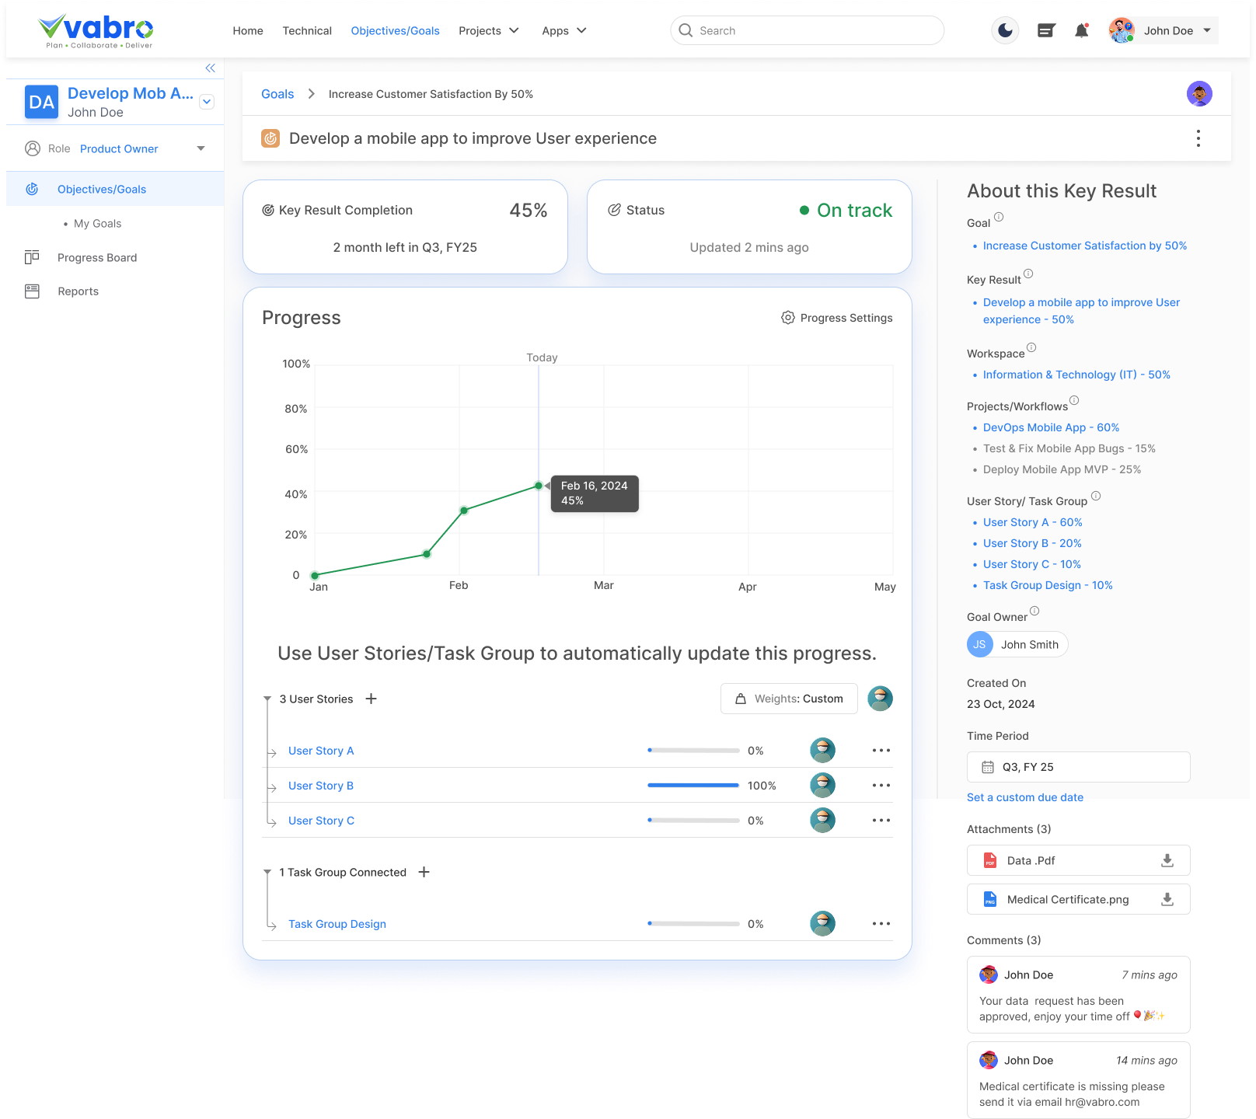
Task: Click the key result three-dot menu icon
Action: click(1198, 138)
